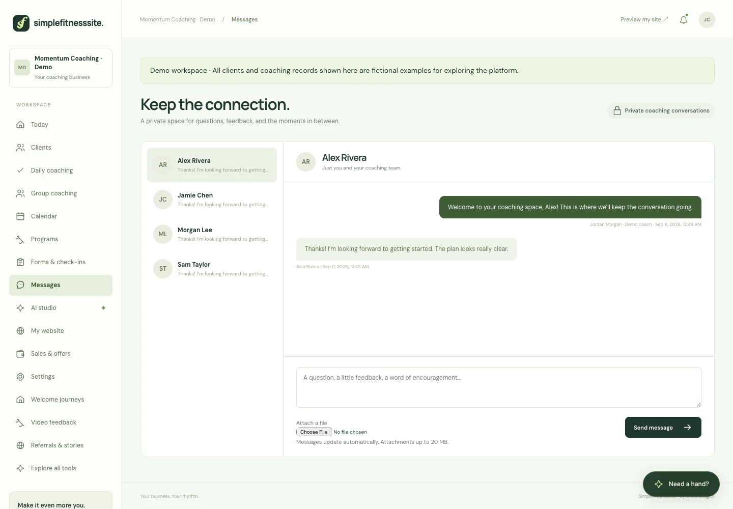
Task: Click the Group coaching icon
Action: [x=20, y=193]
